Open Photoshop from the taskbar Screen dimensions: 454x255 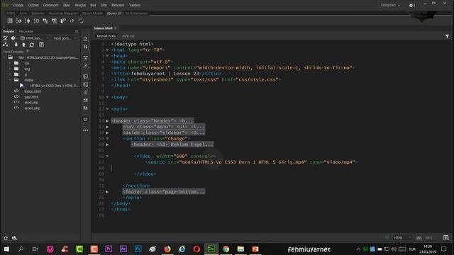click(x=138, y=249)
